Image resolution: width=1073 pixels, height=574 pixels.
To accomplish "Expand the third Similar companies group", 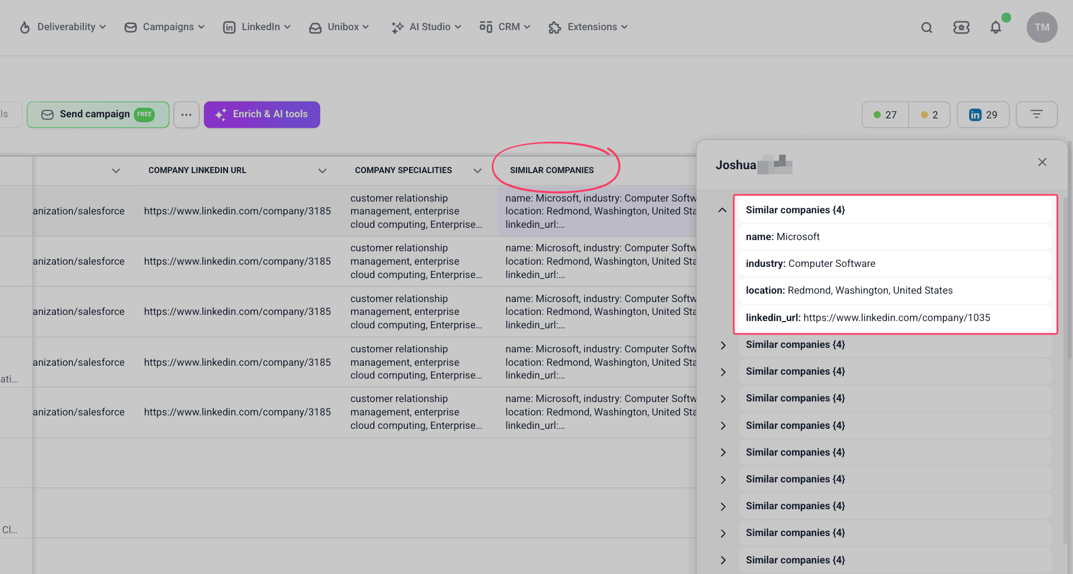I will coord(723,372).
